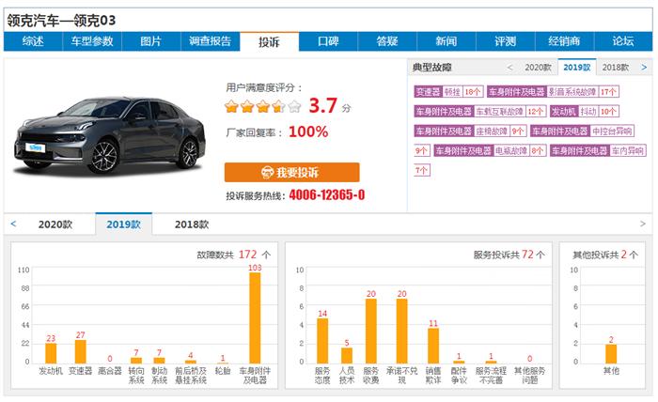Open the 口碑 tab
This screenshot has width=658, height=402.
[x=328, y=41]
